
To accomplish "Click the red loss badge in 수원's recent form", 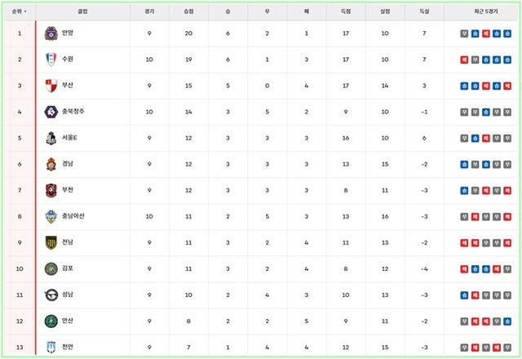I will 464,60.
